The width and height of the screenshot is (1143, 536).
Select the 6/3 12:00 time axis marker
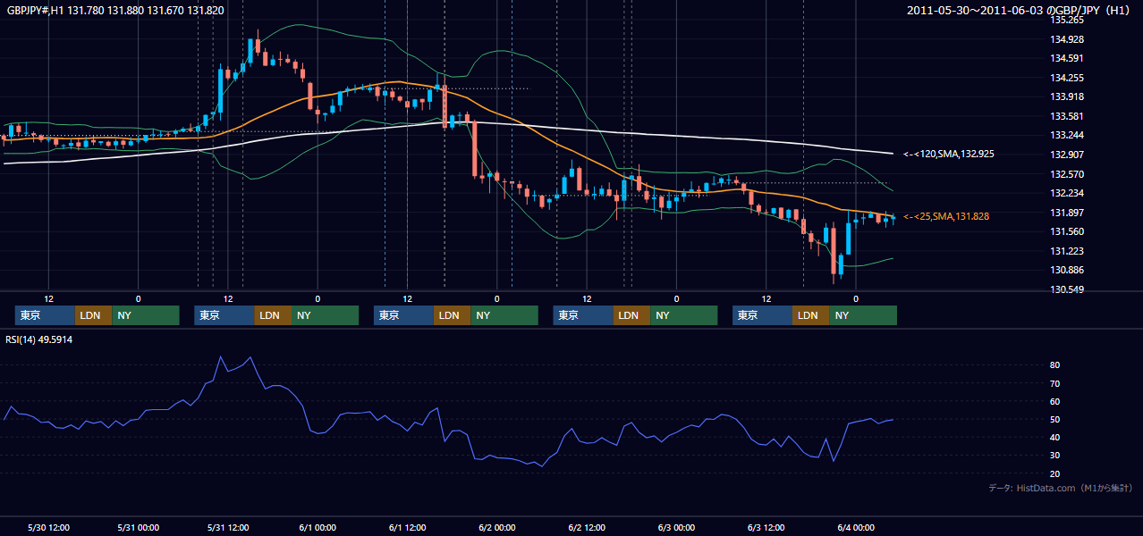pos(766,527)
